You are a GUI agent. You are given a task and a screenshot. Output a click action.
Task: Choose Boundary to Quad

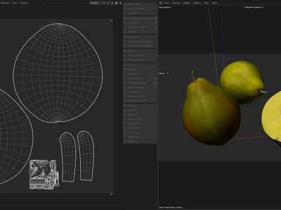(x=140, y=101)
